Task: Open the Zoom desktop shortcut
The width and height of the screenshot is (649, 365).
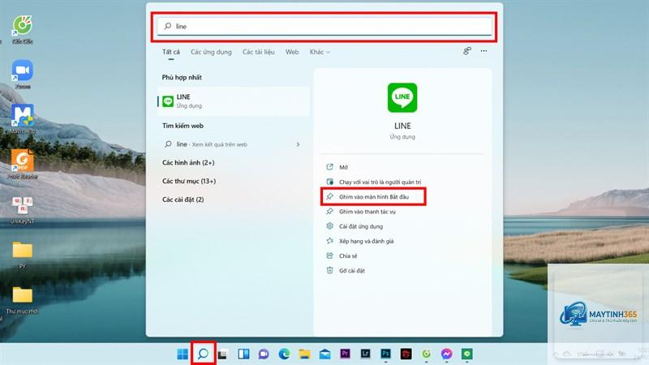Action: tap(23, 74)
